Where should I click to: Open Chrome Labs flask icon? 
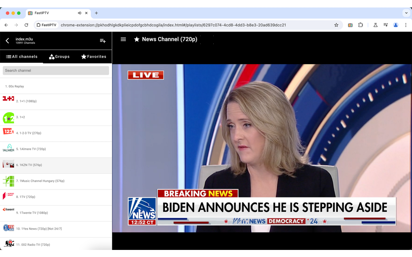tap(375, 25)
